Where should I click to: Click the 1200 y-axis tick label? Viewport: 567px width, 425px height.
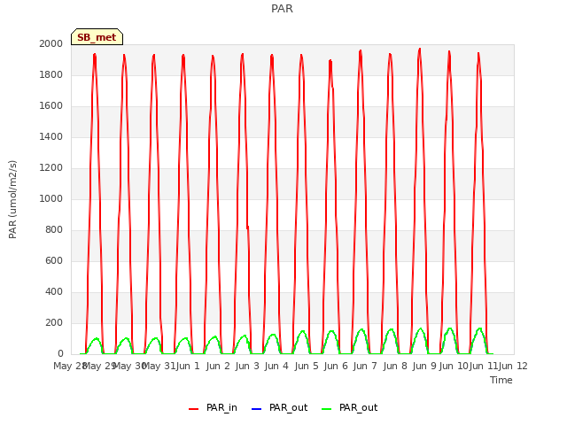[51, 167]
